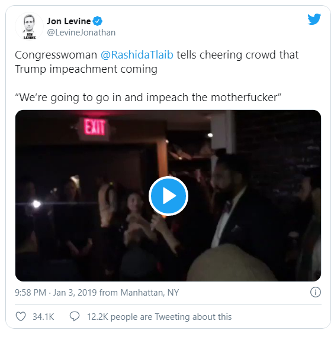334x337 pixels.
Task: Click the Trump impeachment coming text
Action: [86, 69]
